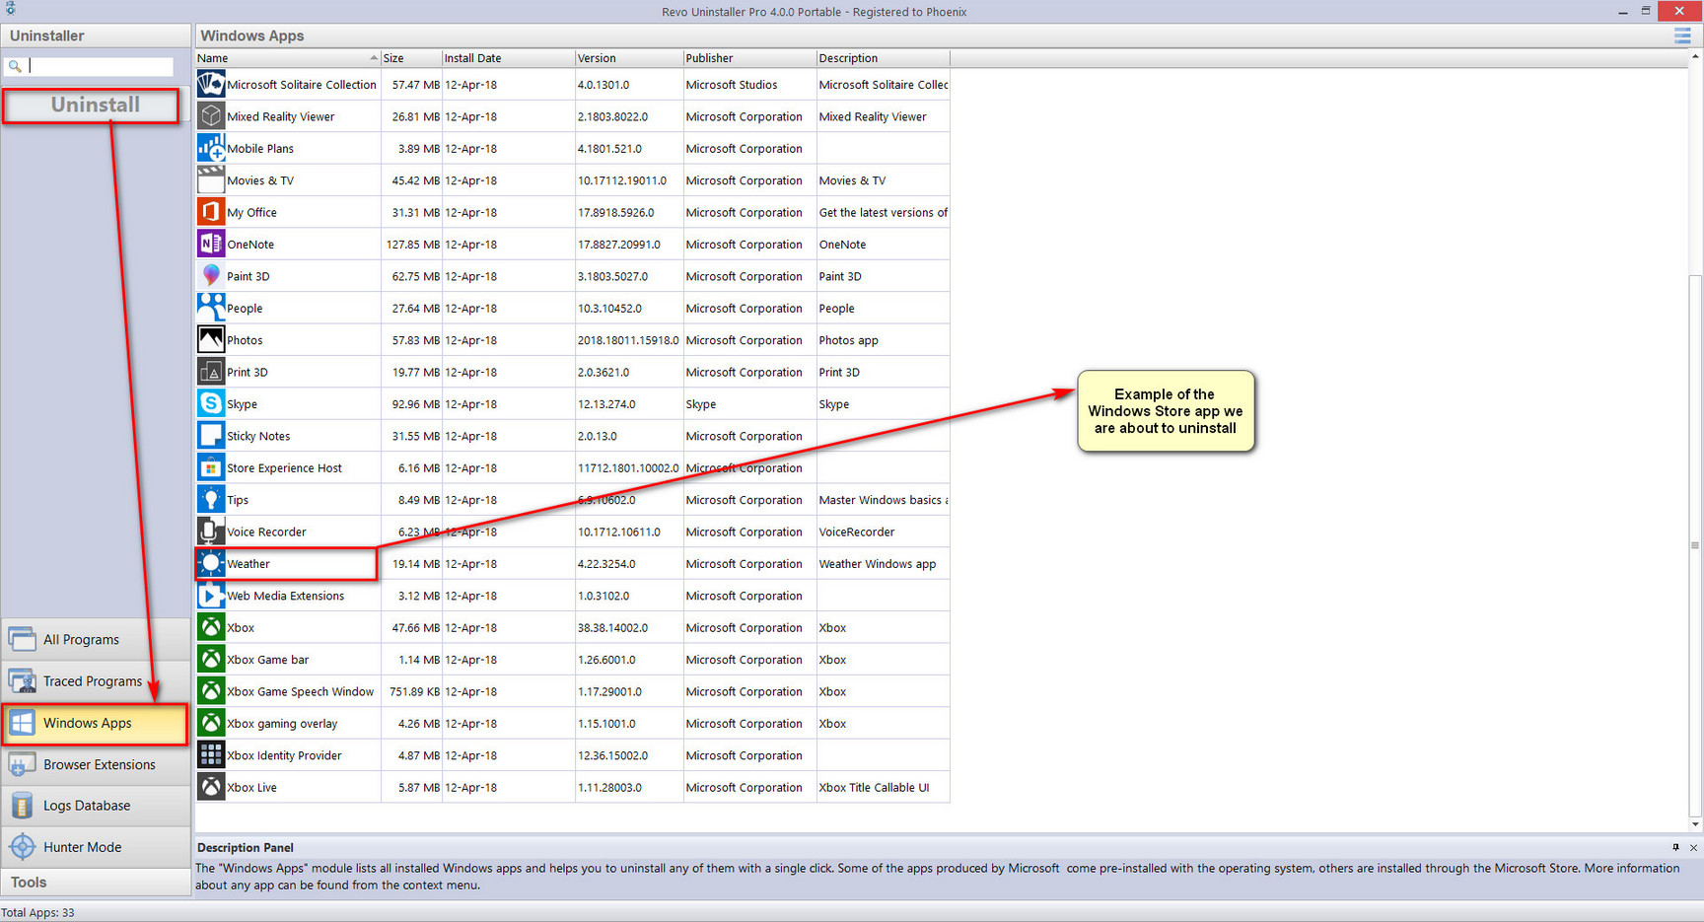Click 'Master Windows basics' description cell
The width and height of the screenshot is (1704, 922).
pyautogui.click(x=883, y=500)
